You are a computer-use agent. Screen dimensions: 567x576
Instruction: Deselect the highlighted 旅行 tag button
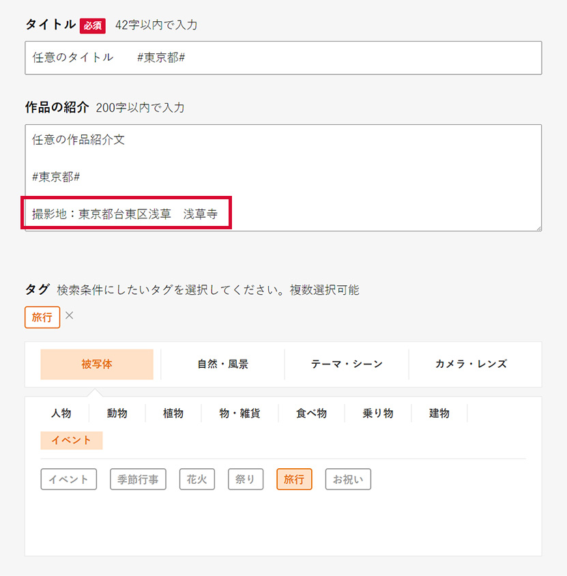tap(294, 479)
